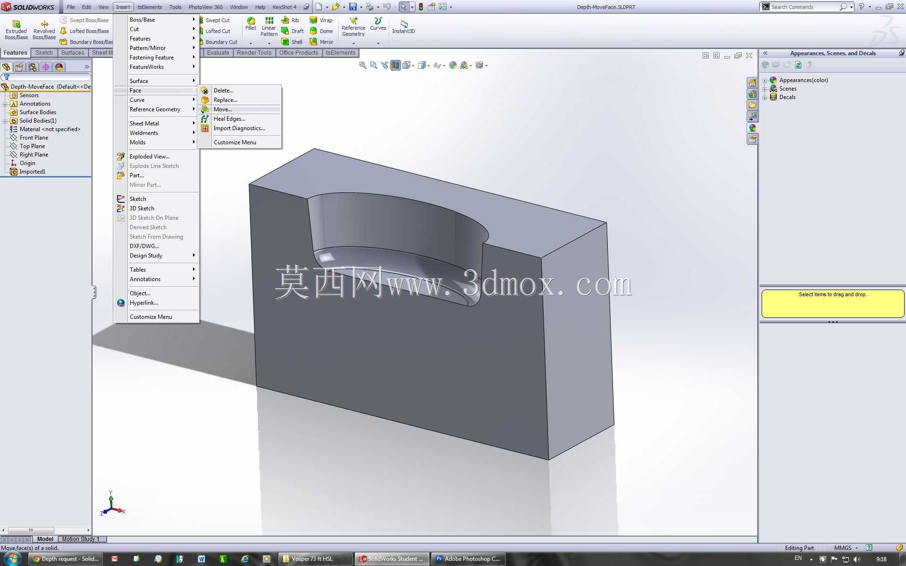
Task: Open SolidWorks Resources home icon in task pane
Action: pyautogui.click(x=752, y=83)
